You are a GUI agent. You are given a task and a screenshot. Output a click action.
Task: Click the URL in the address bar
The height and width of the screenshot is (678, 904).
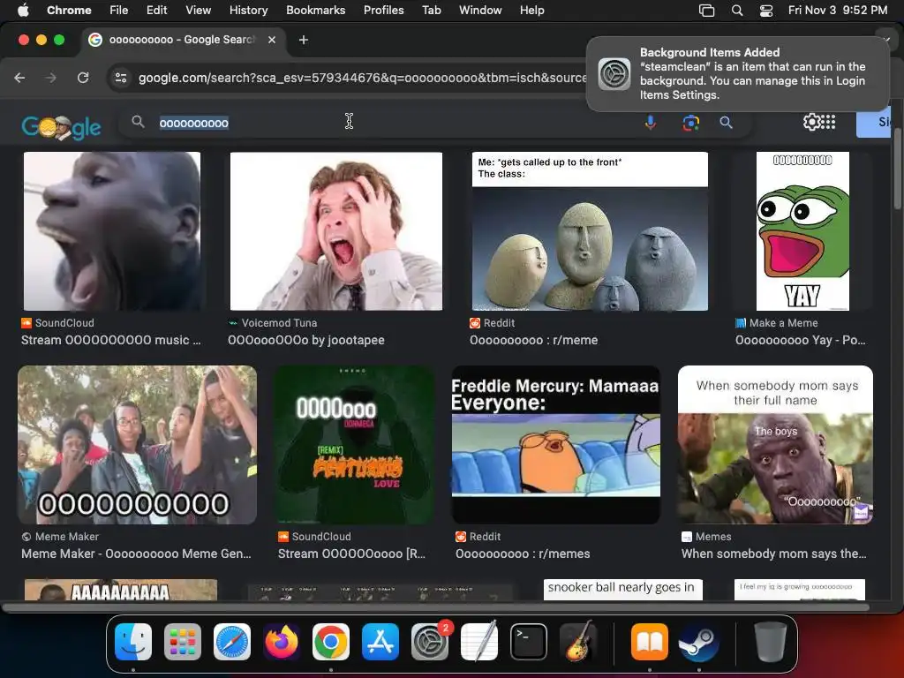(363, 78)
